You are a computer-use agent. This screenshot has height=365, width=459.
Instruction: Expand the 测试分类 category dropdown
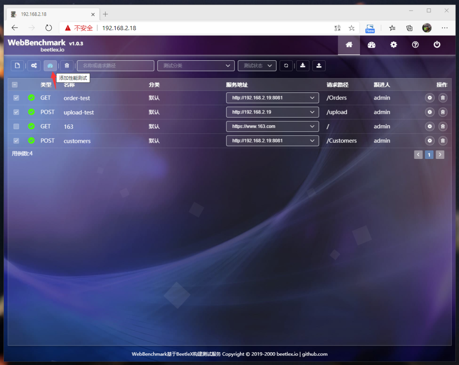tap(196, 65)
